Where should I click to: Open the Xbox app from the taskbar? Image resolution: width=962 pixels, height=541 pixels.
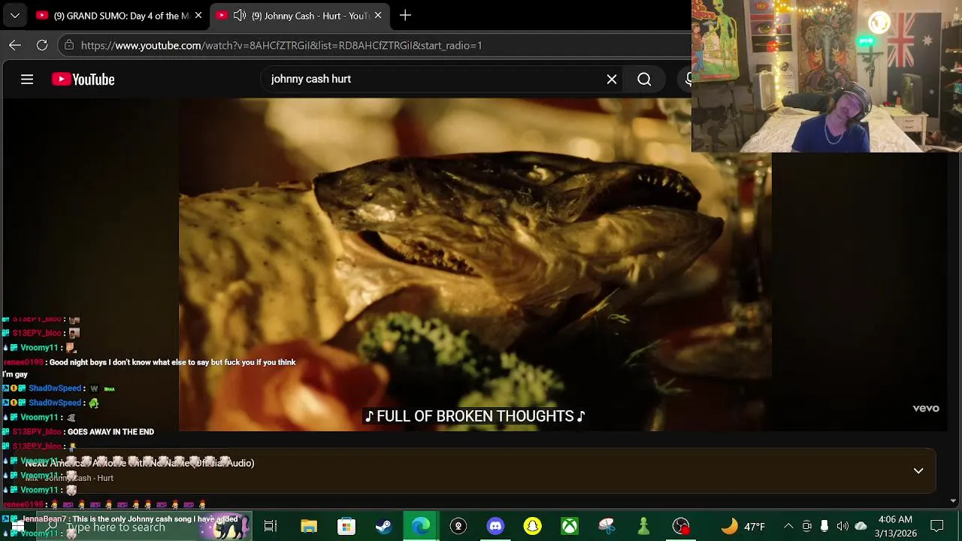(570, 526)
